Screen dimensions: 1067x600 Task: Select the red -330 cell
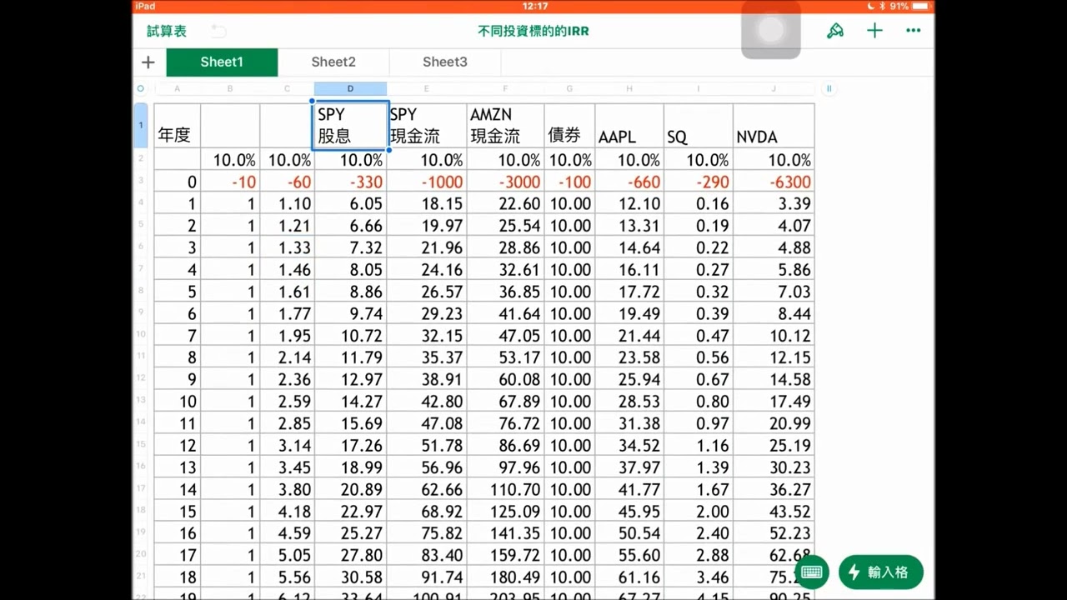pos(350,182)
